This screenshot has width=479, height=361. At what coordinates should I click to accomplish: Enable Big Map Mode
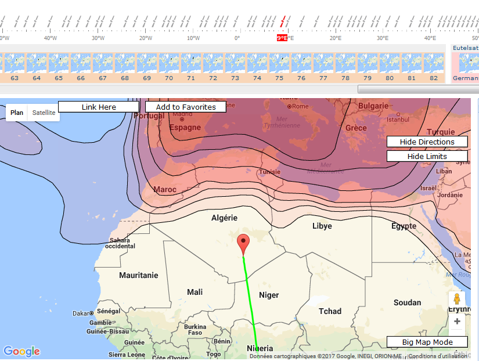pos(427,342)
